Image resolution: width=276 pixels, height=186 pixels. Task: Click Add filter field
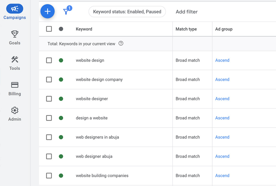[x=187, y=12]
